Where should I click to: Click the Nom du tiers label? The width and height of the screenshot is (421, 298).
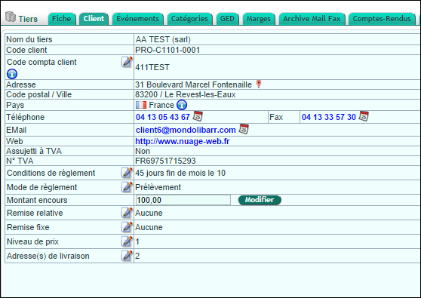point(29,39)
